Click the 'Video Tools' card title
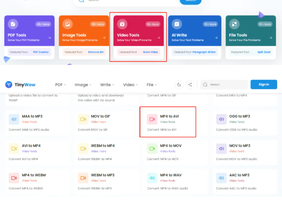Image resolution: width=282 pixels, height=208 pixels. click(x=128, y=35)
